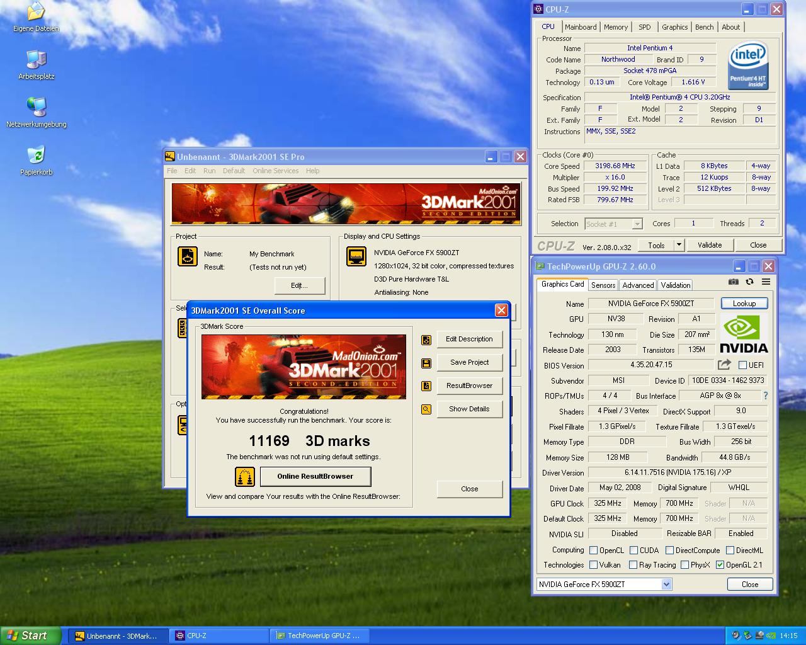Switch to the Sensors tab in GPU-Z
The image size is (806, 645).
[x=603, y=285]
